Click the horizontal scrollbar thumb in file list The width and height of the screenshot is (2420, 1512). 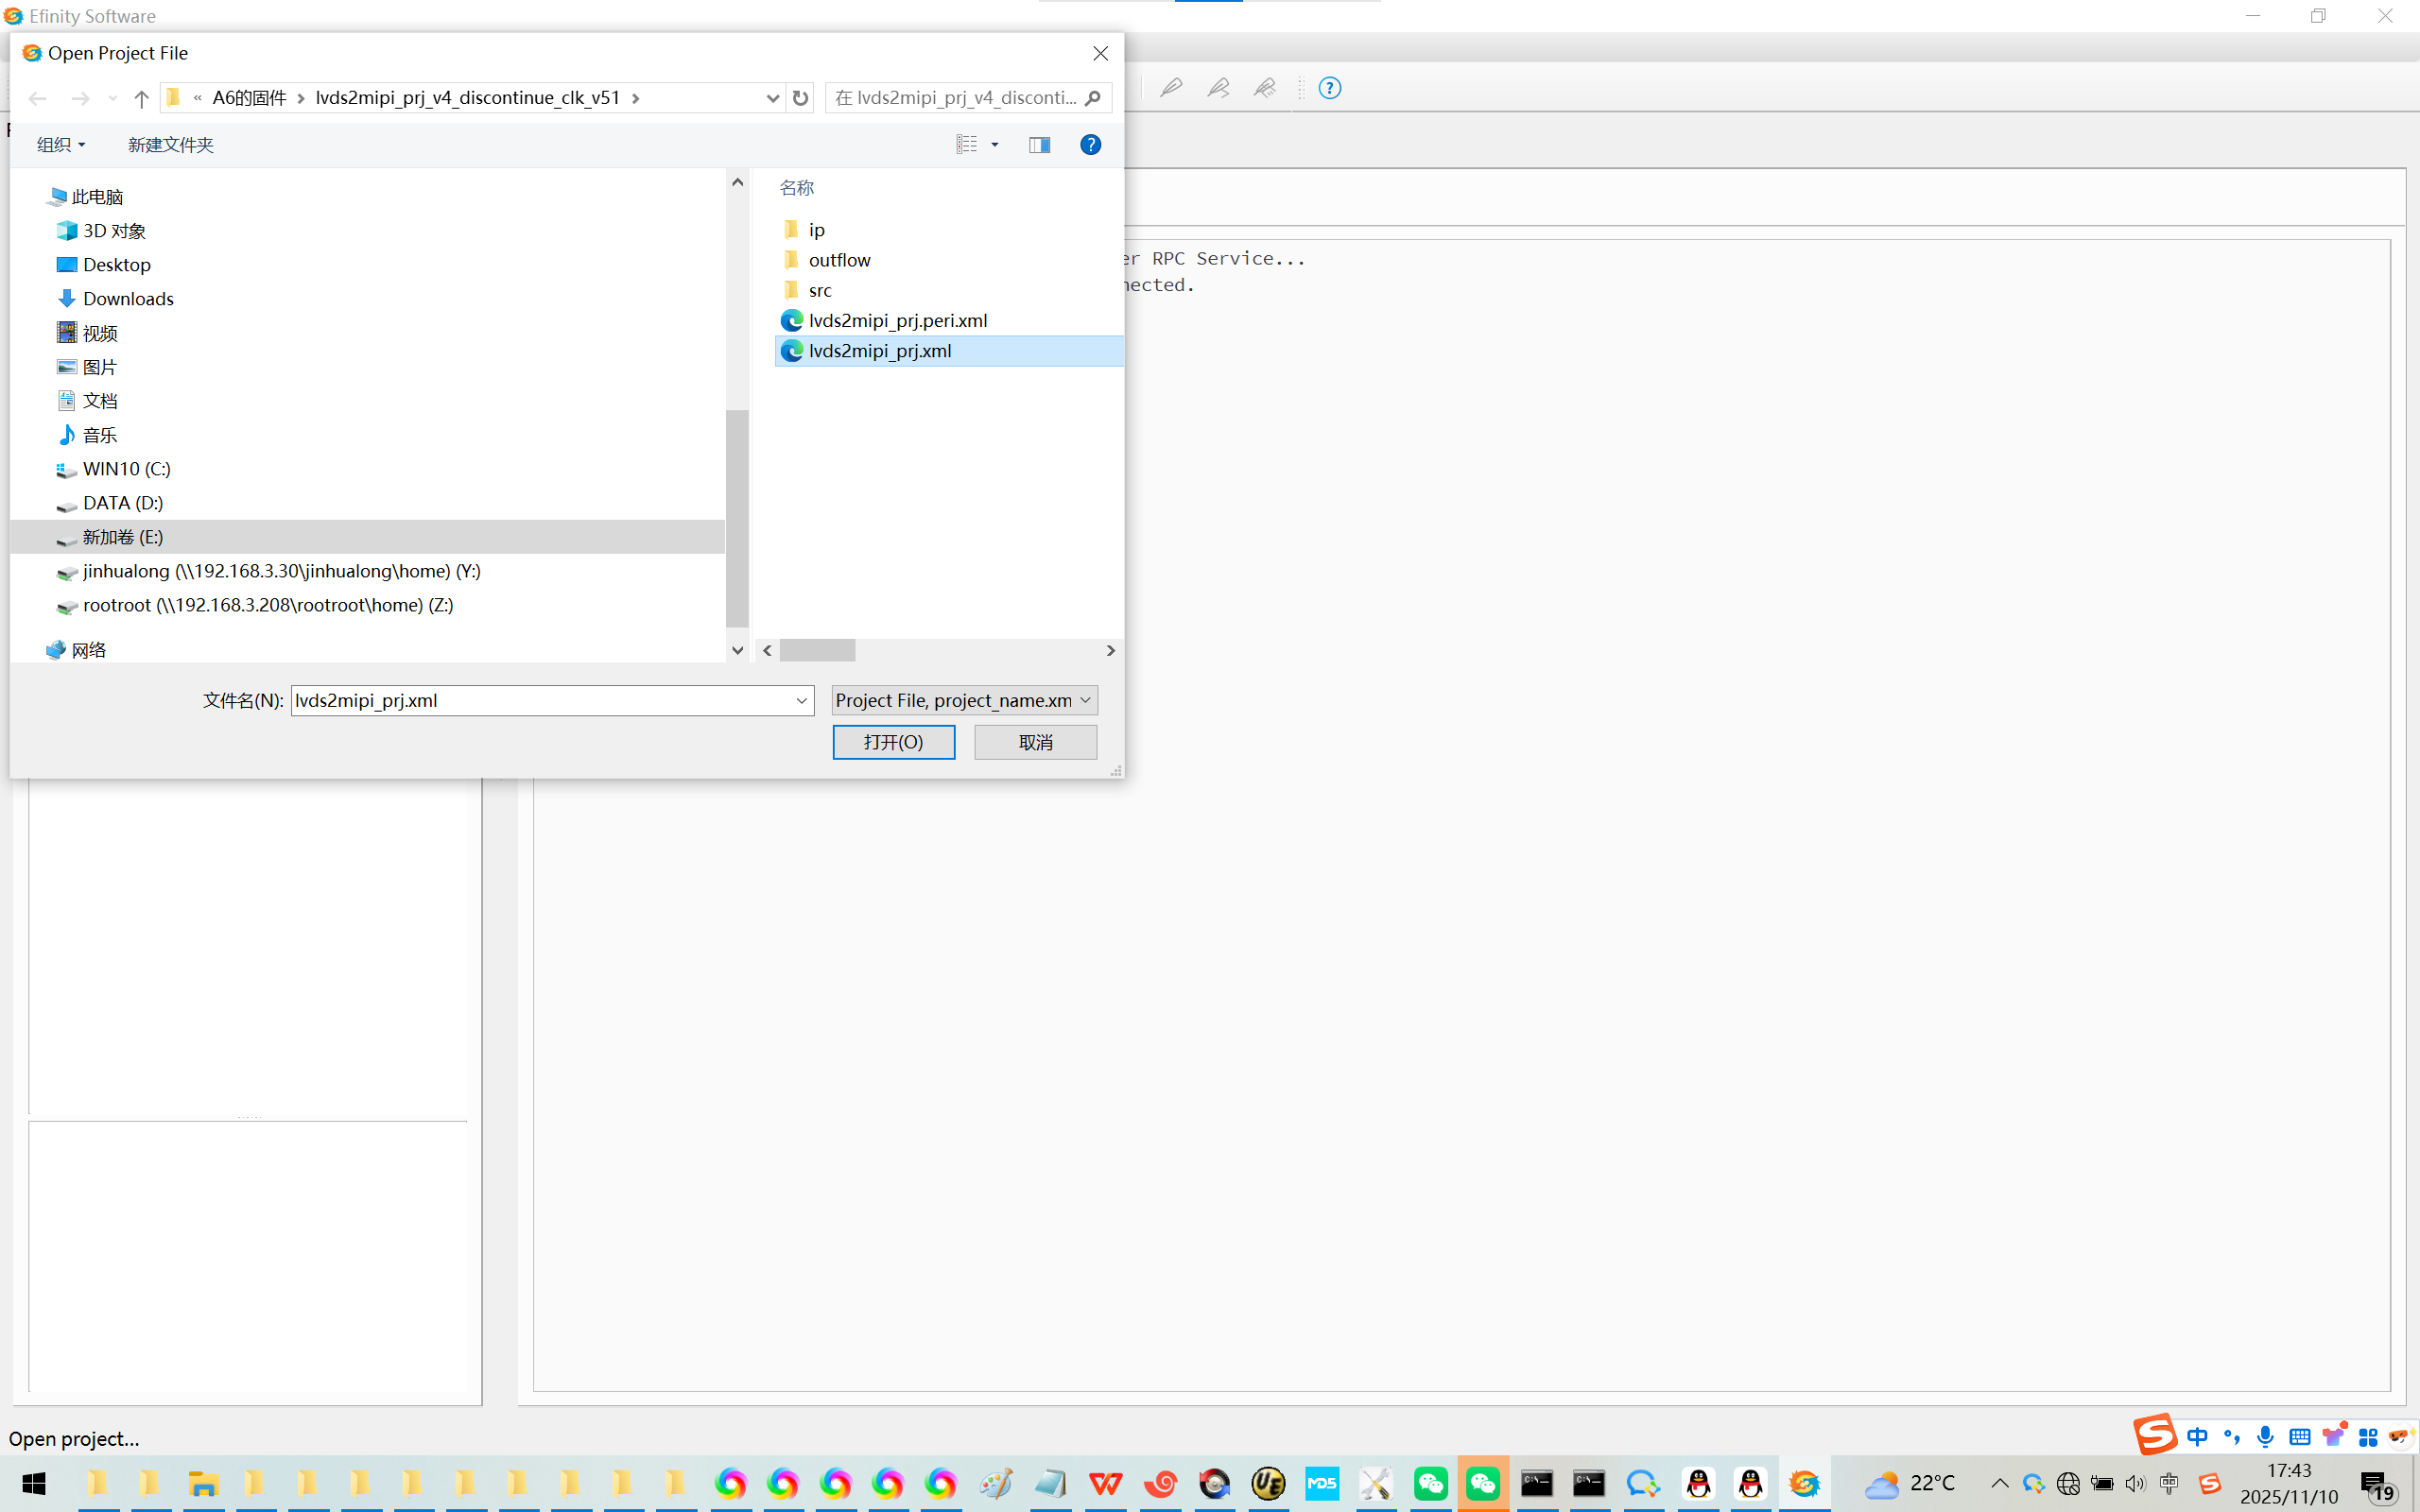[817, 650]
